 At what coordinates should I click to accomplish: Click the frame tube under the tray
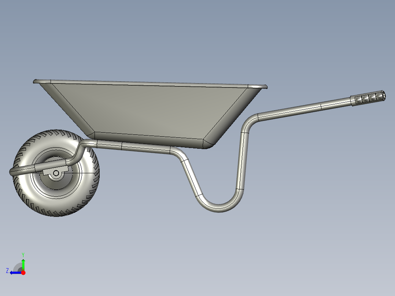(x=147, y=147)
